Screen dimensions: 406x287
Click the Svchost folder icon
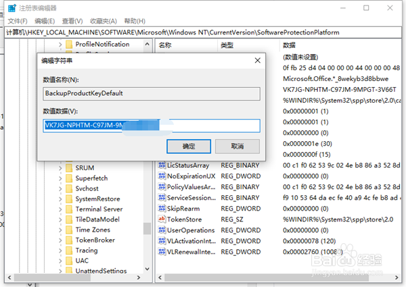click(69, 188)
